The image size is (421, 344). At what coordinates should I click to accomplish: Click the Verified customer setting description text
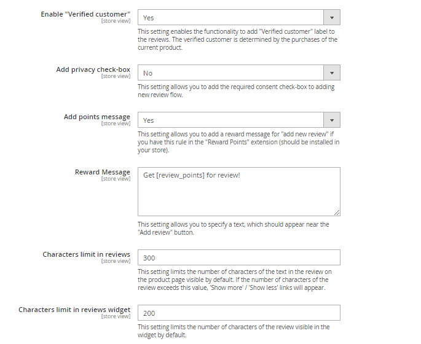click(237, 40)
